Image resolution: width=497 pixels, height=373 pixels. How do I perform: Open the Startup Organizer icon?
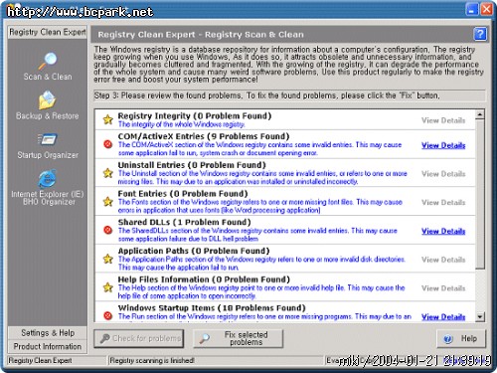coord(48,139)
